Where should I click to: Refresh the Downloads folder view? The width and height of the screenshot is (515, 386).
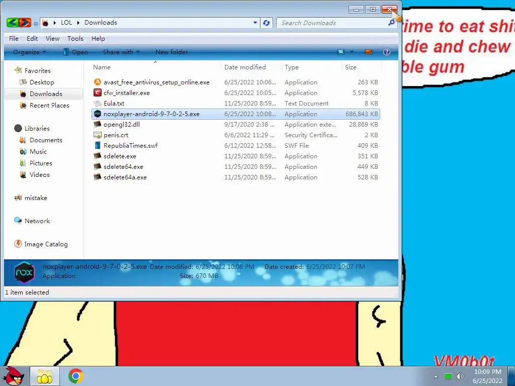pos(267,23)
